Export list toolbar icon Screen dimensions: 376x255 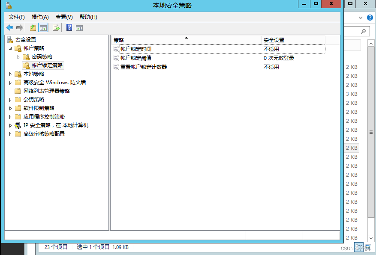click(56, 28)
